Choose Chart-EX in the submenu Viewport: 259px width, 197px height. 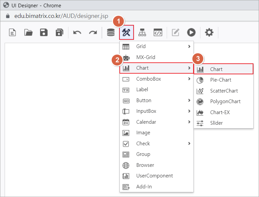coord(224,112)
